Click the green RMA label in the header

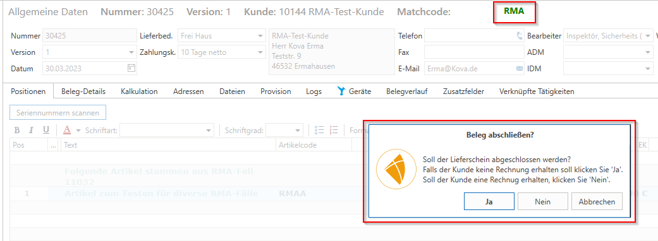click(x=514, y=12)
